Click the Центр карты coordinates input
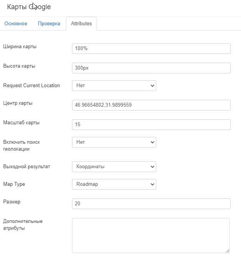The image size is (241, 260). point(151,105)
